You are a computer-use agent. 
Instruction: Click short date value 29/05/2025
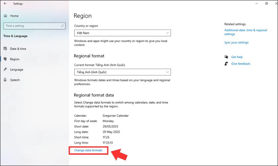click(110, 126)
